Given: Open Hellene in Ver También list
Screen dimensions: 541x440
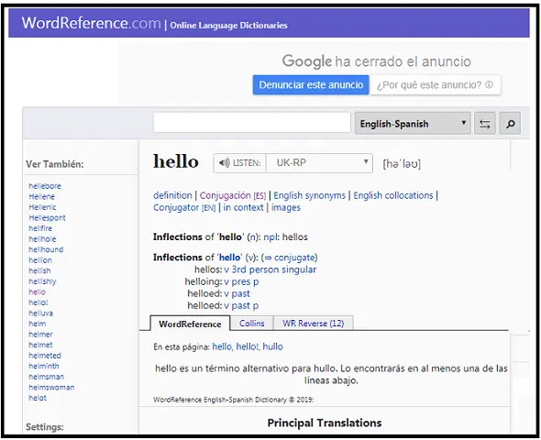Looking at the screenshot, I should [42, 196].
